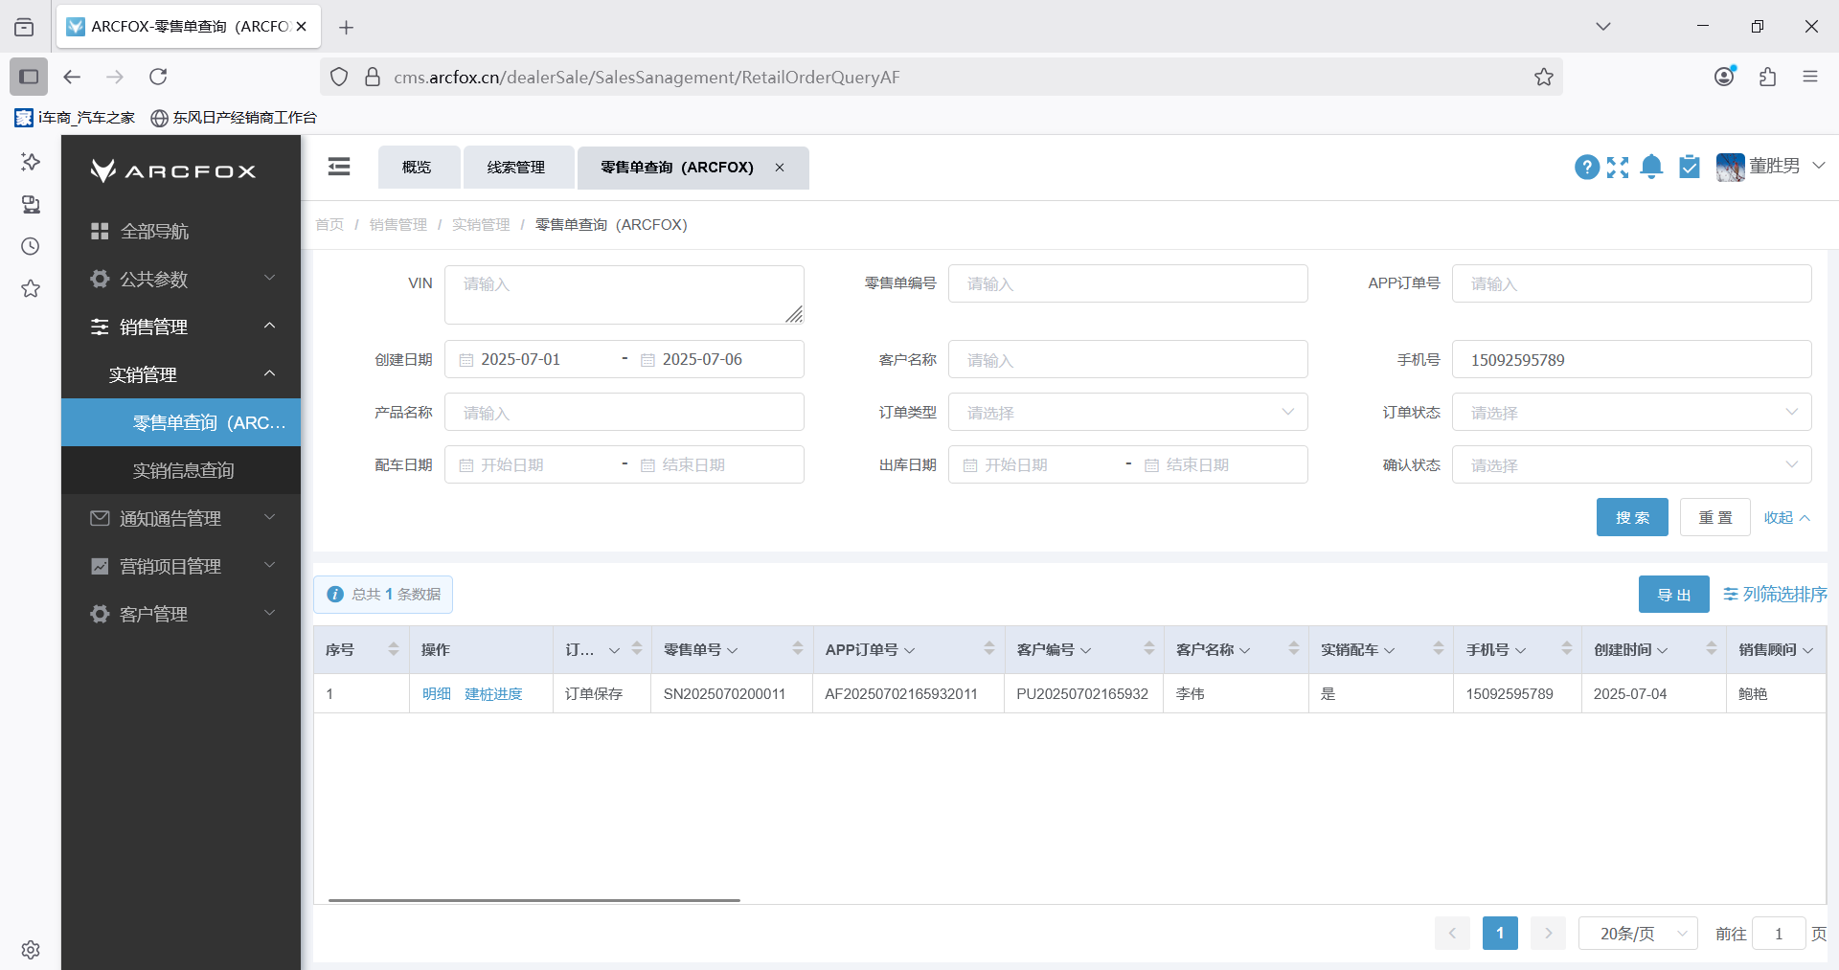1839x970 pixels.
Task: Switch to the 线索管理 tab
Action: (x=518, y=168)
